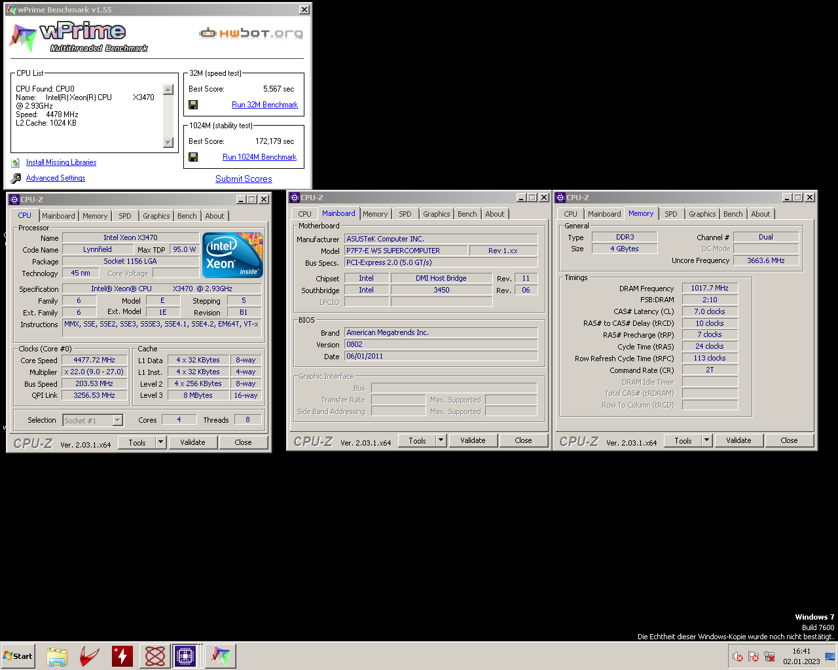Viewport: 838px width, 670px height.
Task: Click the BIOS version 0802 field
Action: point(441,344)
